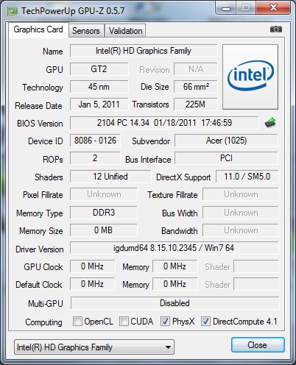
Task: Click the camera screenshot icon
Action: (276, 29)
